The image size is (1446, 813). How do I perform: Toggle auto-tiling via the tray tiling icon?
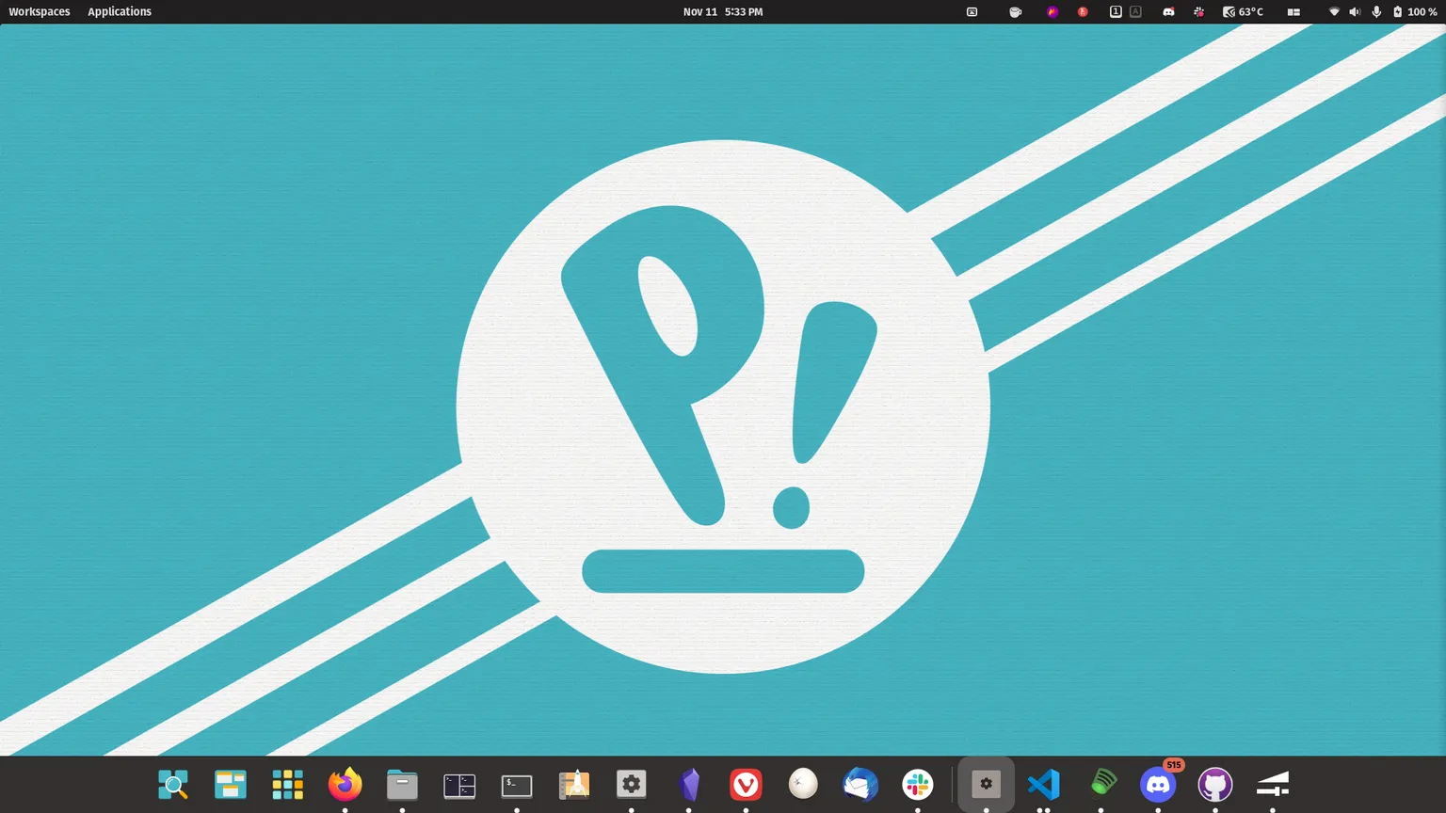(1293, 11)
